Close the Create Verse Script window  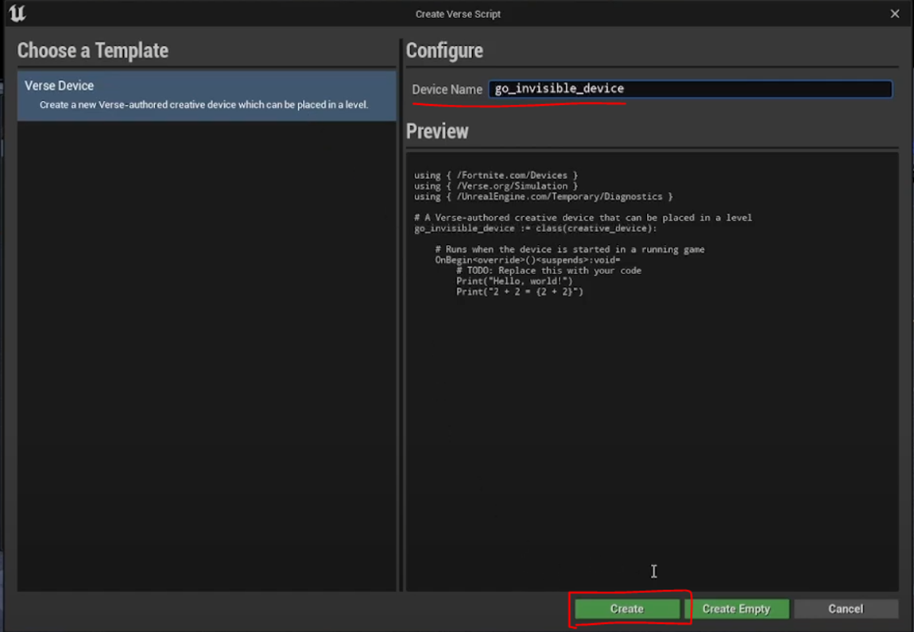(x=895, y=14)
